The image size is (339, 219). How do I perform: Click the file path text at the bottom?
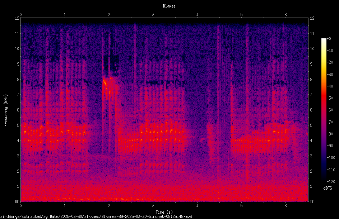(x=96, y=216)
